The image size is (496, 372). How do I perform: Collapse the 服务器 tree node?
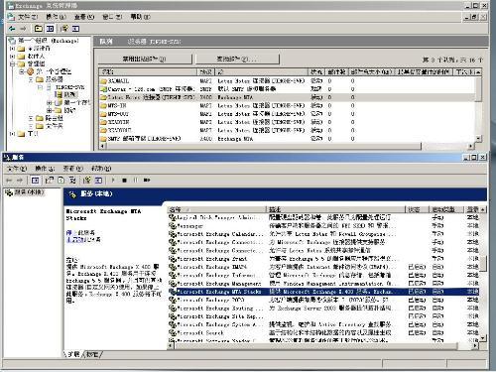(31, 79)
